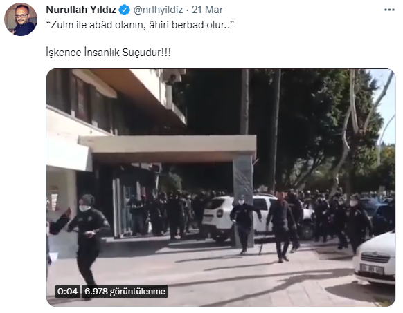Click the masked officer running on the left
The width and height of the screenshot is (403, 313).
(87, 240)
